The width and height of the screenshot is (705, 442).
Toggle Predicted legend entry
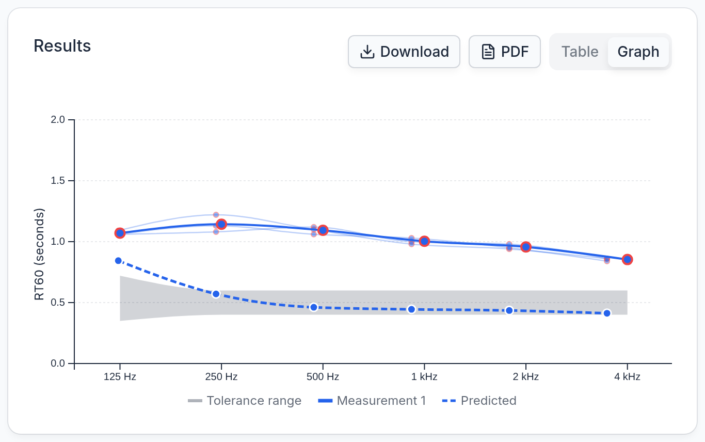(x=479, y=401)
